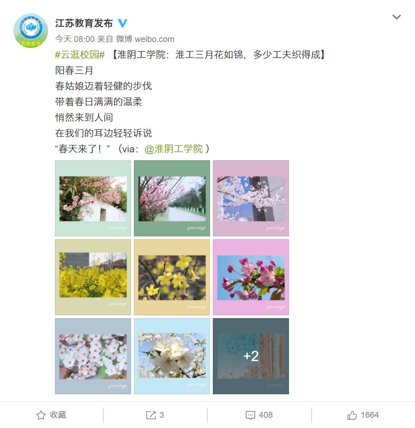415x428 pixels.
Task: Open the 江苏教育发布 account name
Action: pyautogui.click(x=84, y=23)
